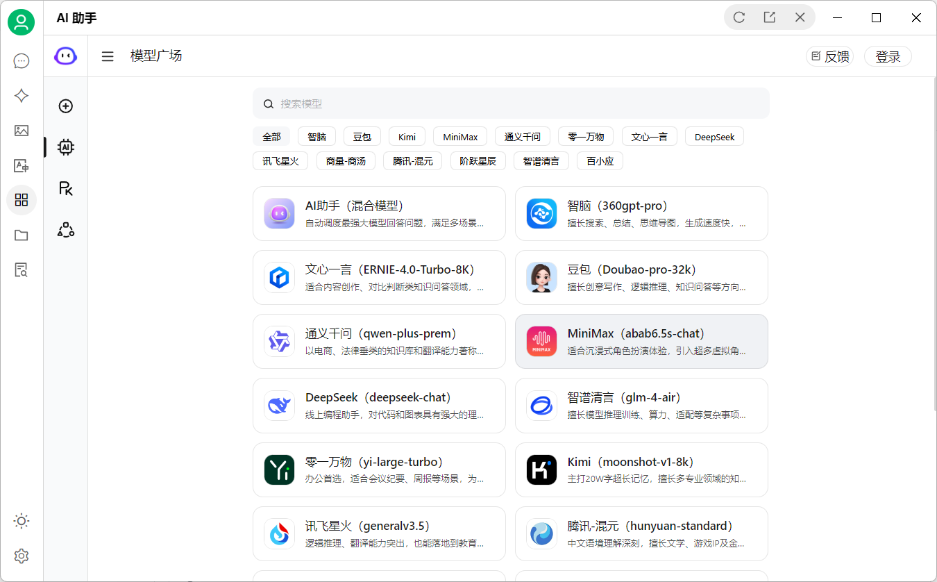937x582 pixels.
Task: Open the files folder icon in sidebar
Action: point(22,235)
